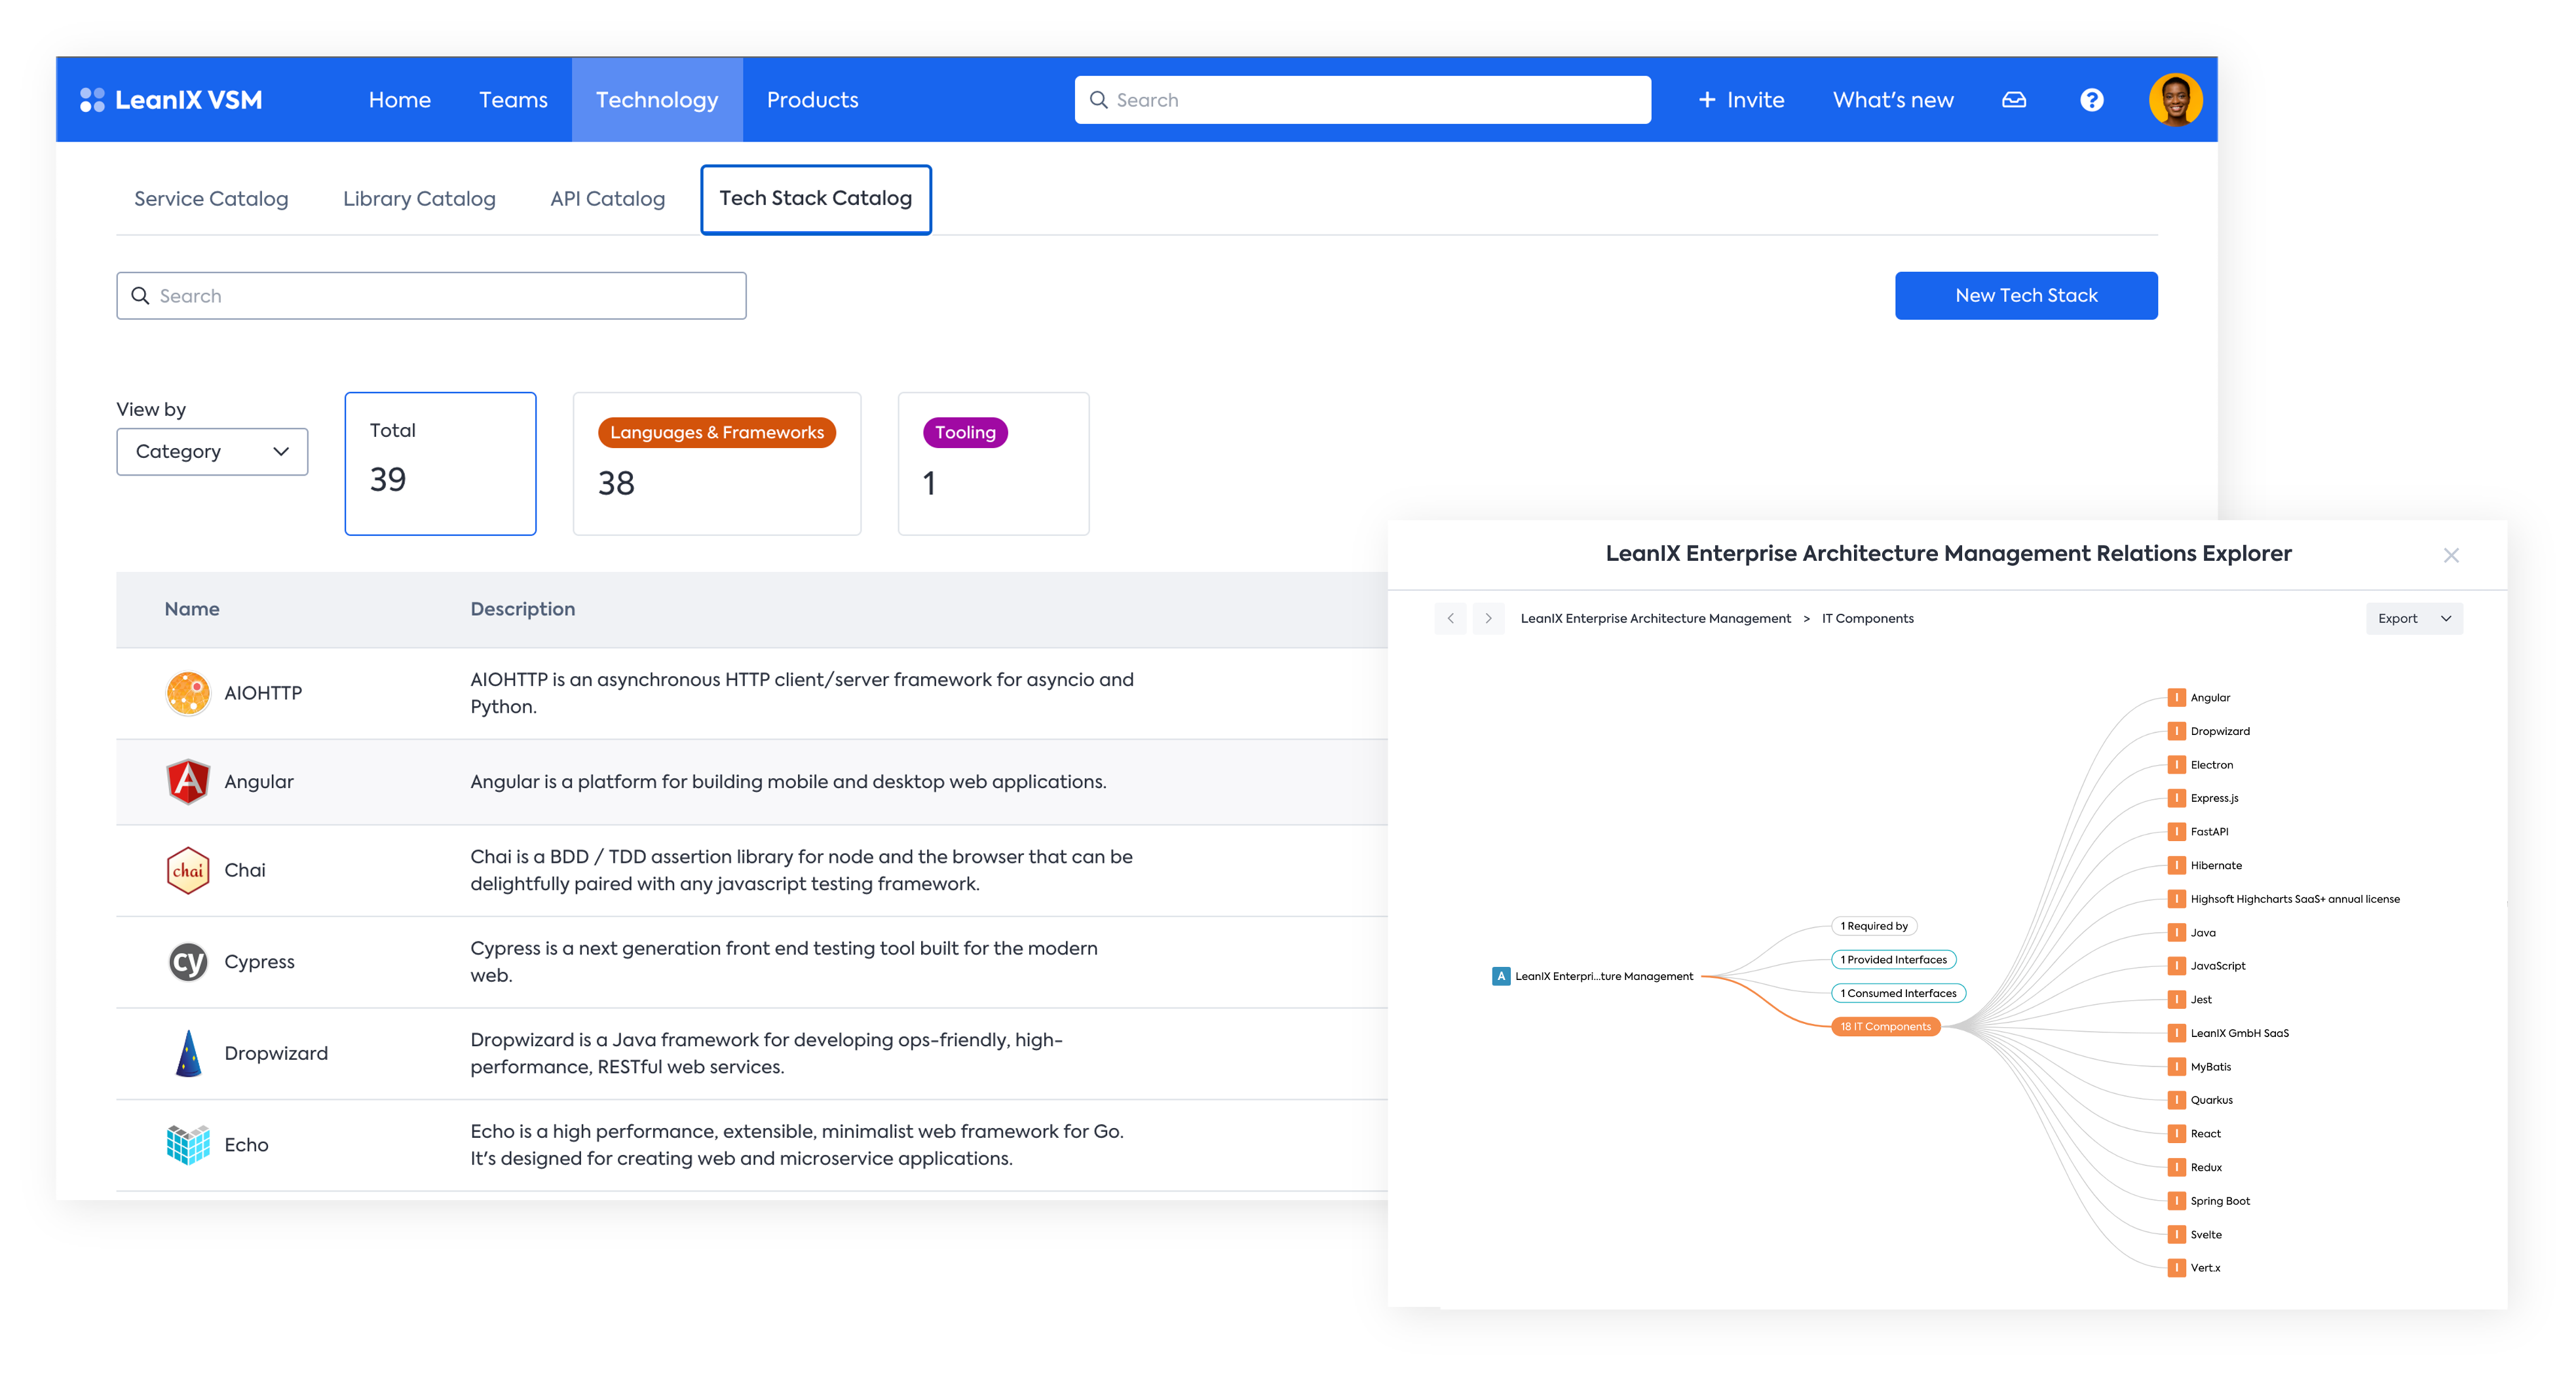Select the Hibernate IT component node
This screenshot has width=2576, height=1375.
point(2205,866)
